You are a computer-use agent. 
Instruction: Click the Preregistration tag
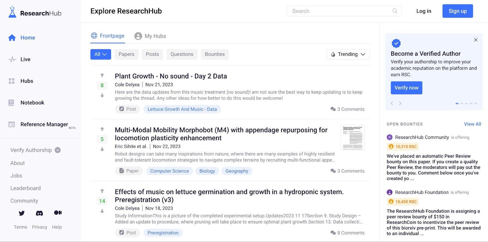point(163,233)
